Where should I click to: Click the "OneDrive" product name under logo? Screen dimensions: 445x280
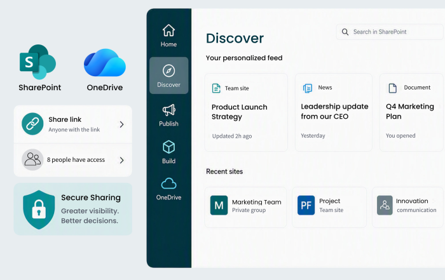tap(105, 88)
